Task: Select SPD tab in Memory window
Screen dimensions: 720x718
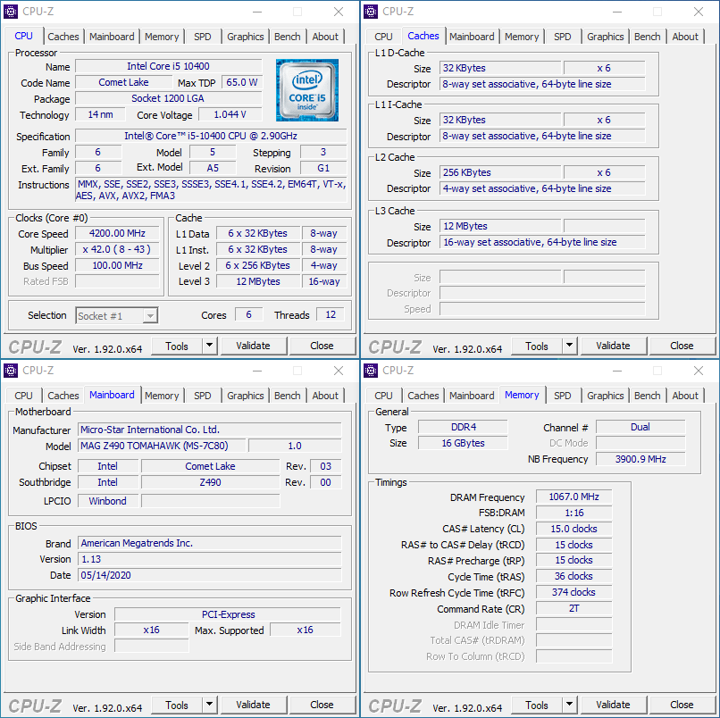Action: click(563, 396)
